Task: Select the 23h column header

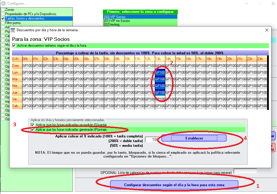Action: (x=262, y=59)
